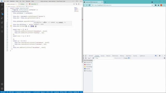
Task: Open the Run menu
Action: 24,1
